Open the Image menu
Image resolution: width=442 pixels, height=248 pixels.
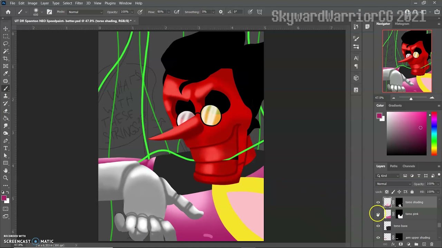point(32,3)
